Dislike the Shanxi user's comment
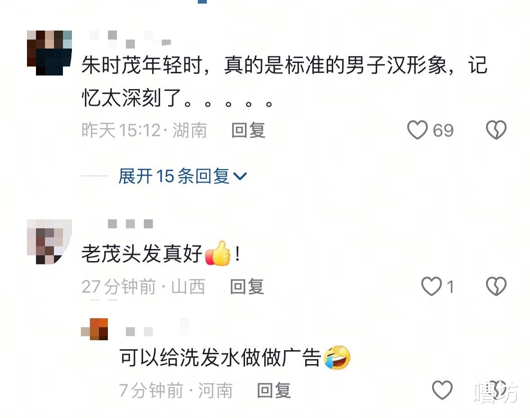This screenshot has height=418, width=530. 496,287
